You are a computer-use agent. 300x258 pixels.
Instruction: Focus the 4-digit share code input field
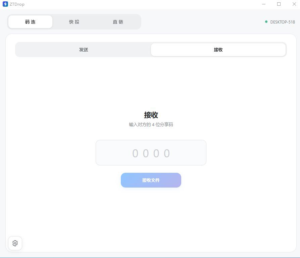coord(151,153)
